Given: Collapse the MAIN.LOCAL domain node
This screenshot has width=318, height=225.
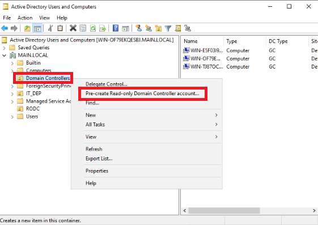Looking at the screenshot, I should click(x=4, y=56).
